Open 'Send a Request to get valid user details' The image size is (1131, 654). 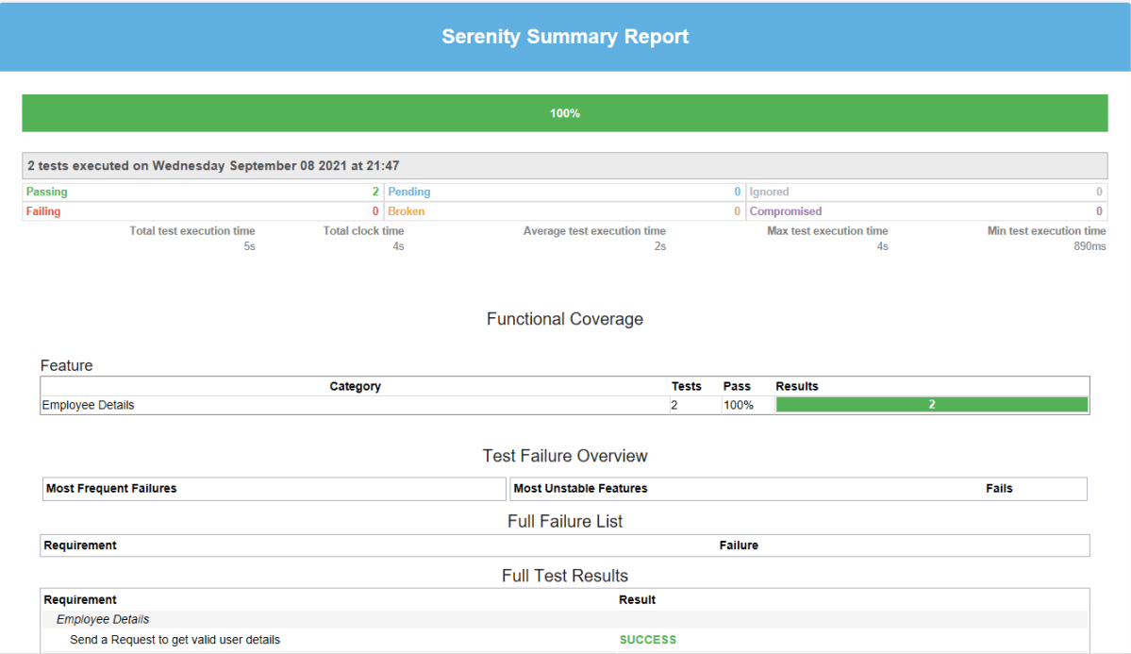pyautogui.click(x=175, y=639)
